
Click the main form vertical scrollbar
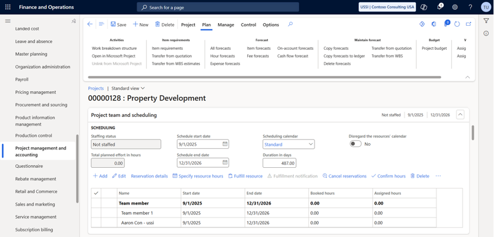click(x=472, y=133)
